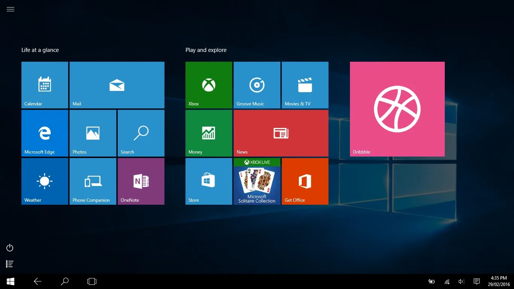Expand the hamburger menu at top left
This screenshot has width=514, height=289.
11,9
